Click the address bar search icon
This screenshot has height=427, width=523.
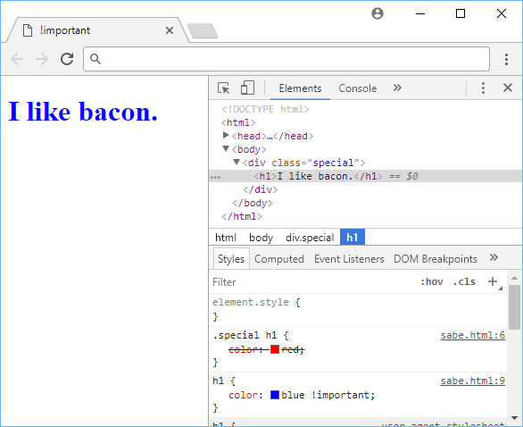pos(95,59)
